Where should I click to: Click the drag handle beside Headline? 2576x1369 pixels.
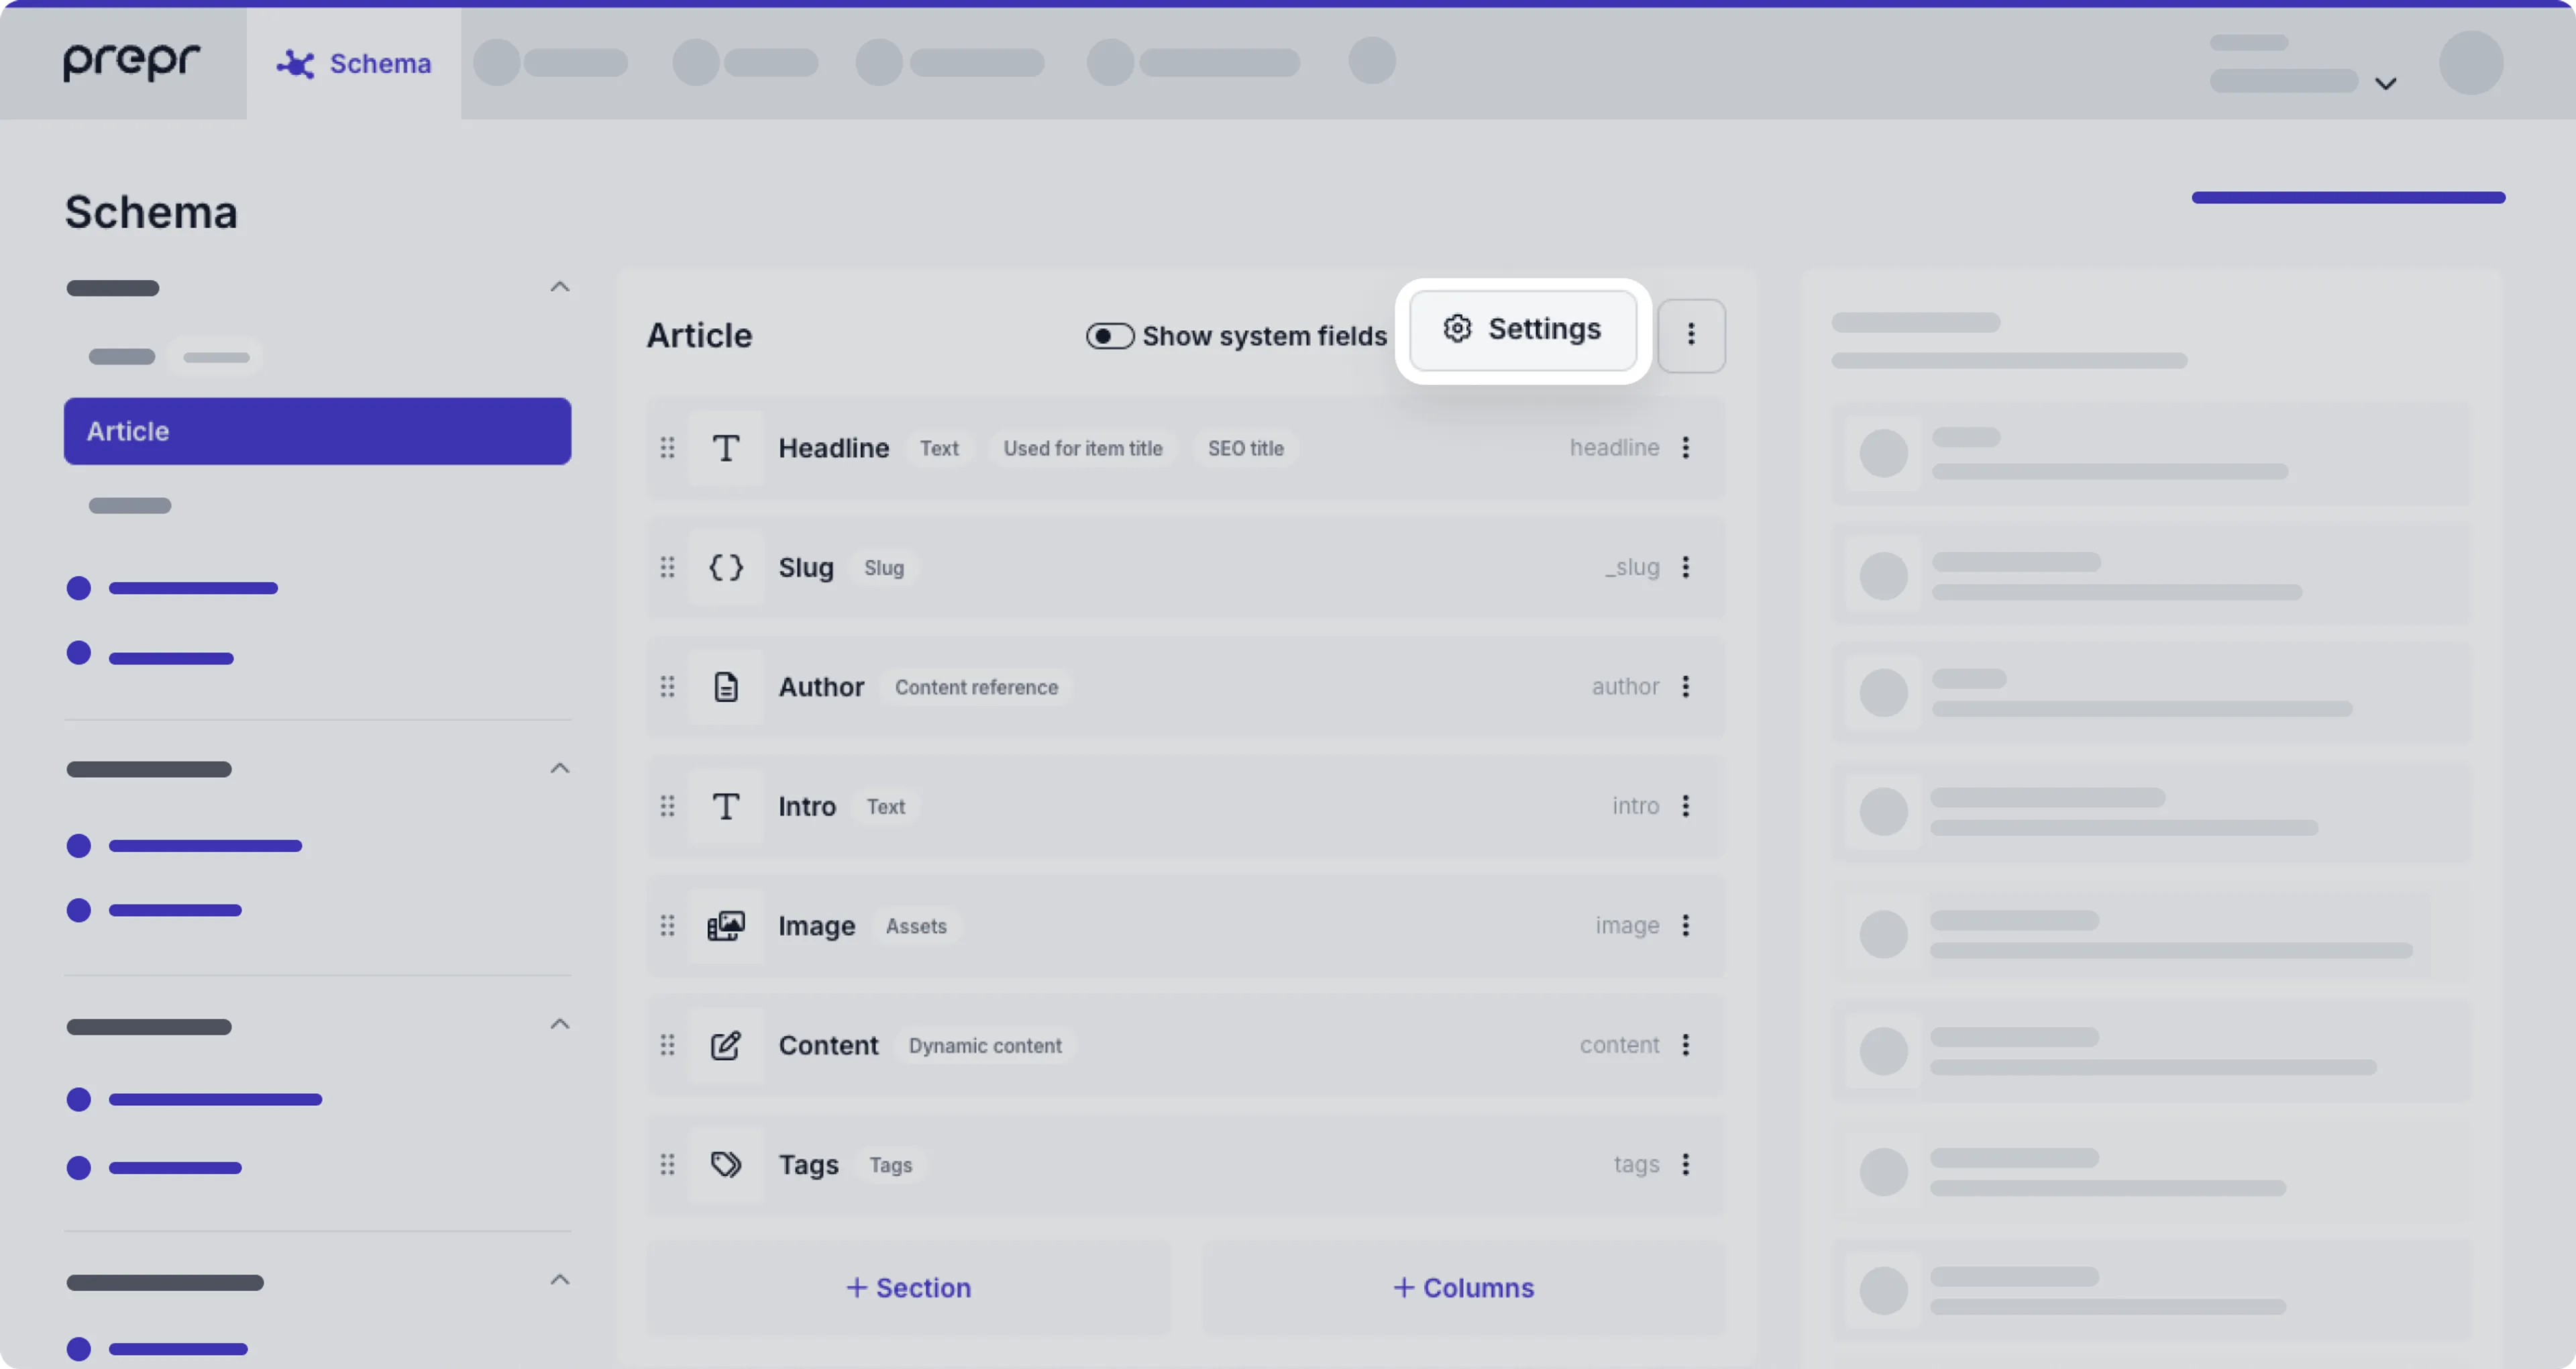(x=668, y=448)
